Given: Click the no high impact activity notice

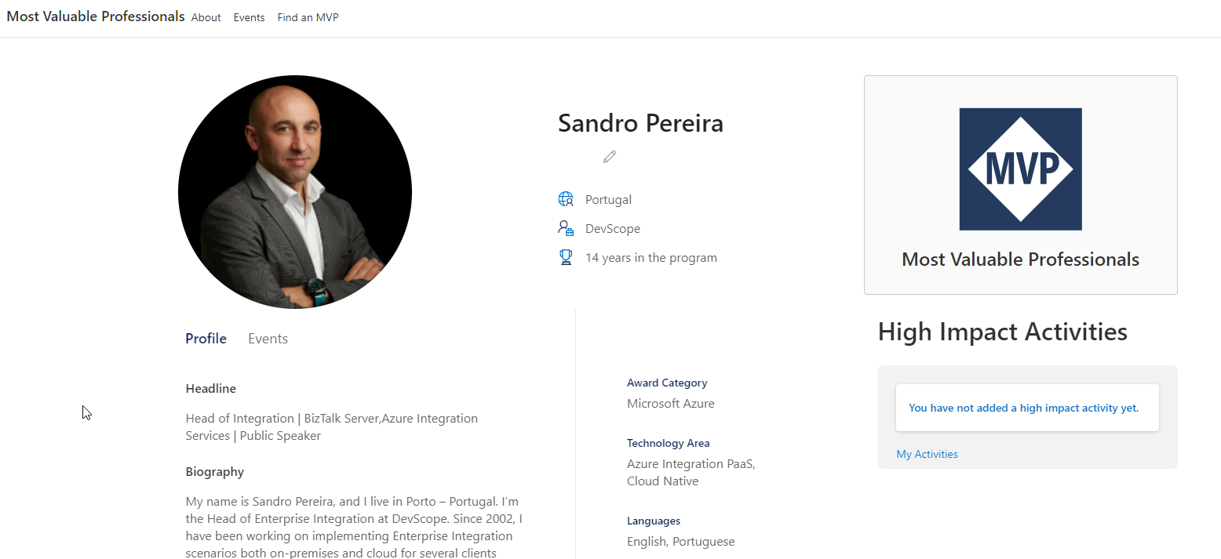Looking at the screenshot, I should coord(1023,408).
